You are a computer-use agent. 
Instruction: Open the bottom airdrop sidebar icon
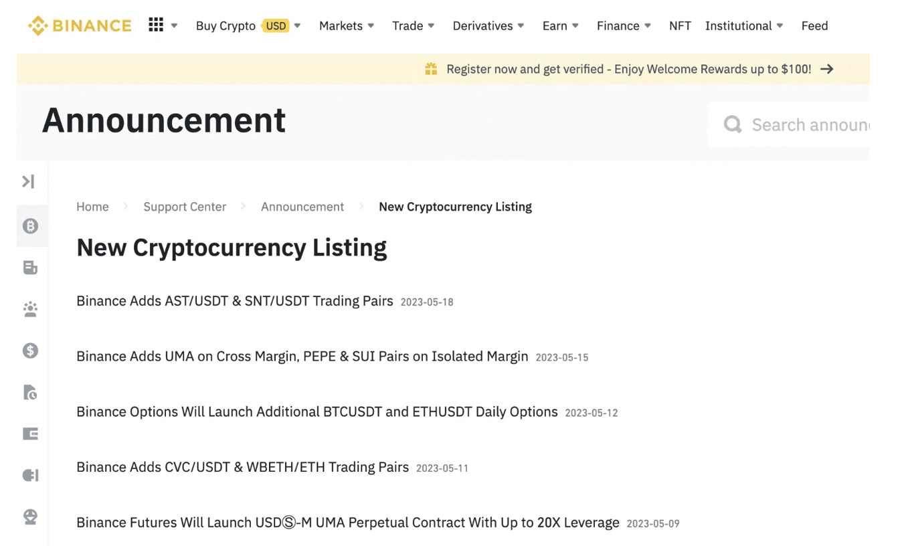[30, 517]
